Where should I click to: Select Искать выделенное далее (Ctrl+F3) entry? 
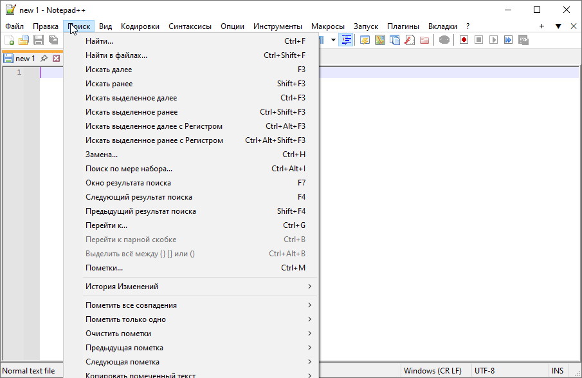tap(191, 98)
